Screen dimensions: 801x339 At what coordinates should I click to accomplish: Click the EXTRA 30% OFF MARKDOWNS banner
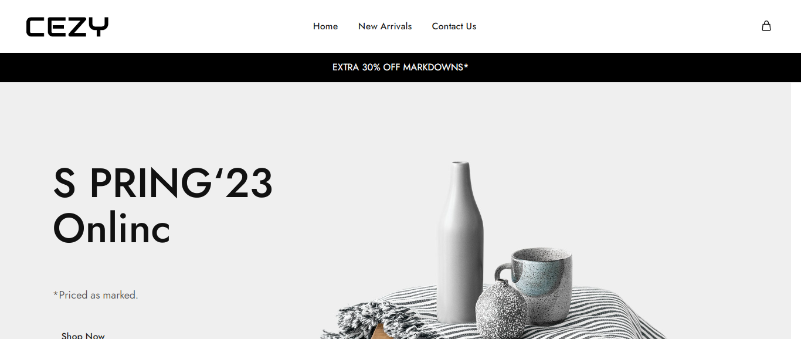[x=400, y=67]
